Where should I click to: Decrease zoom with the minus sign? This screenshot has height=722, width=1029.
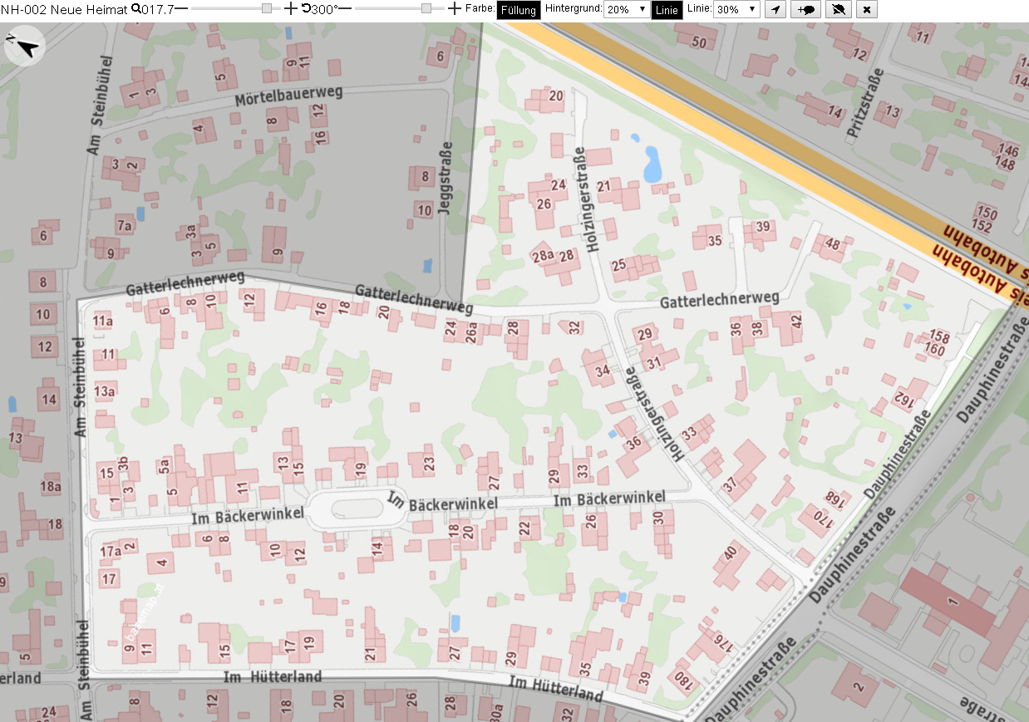[180, 8]
